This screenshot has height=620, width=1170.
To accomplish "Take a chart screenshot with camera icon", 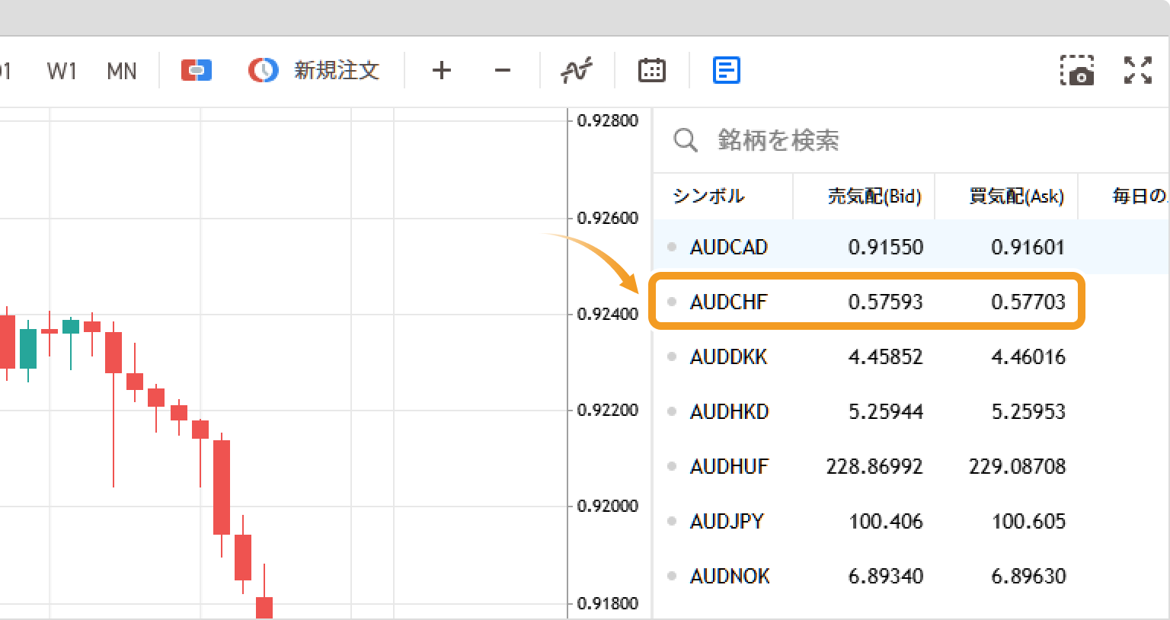I will click(1078, 71).
